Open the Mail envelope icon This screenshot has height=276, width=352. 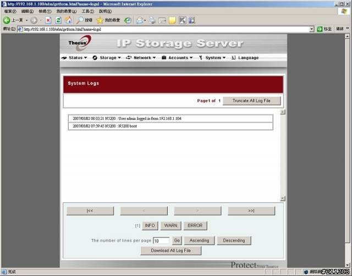pyautogui.click(x=140, y=20)
